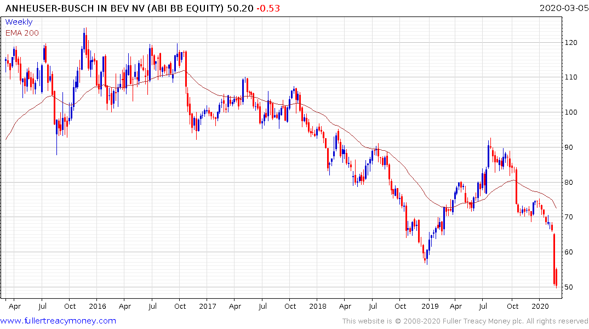Click the 2016 label on time axis
Screen dimensions: 589x329
(x=98, y=306)
